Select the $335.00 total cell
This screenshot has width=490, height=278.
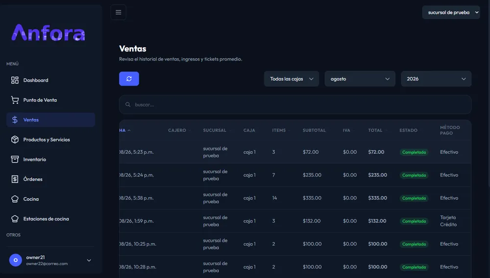click(x=377, y=198)
